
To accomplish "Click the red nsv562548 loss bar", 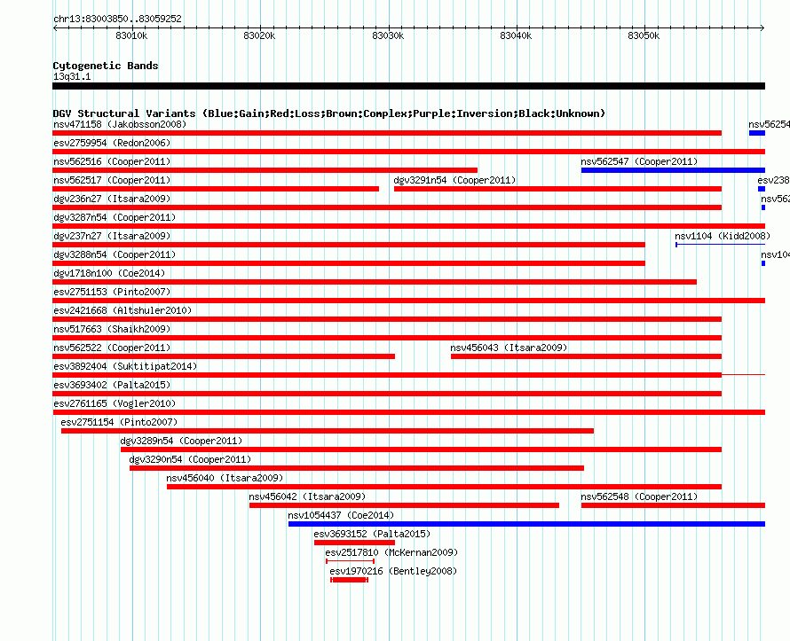I will tap(673, 505).
